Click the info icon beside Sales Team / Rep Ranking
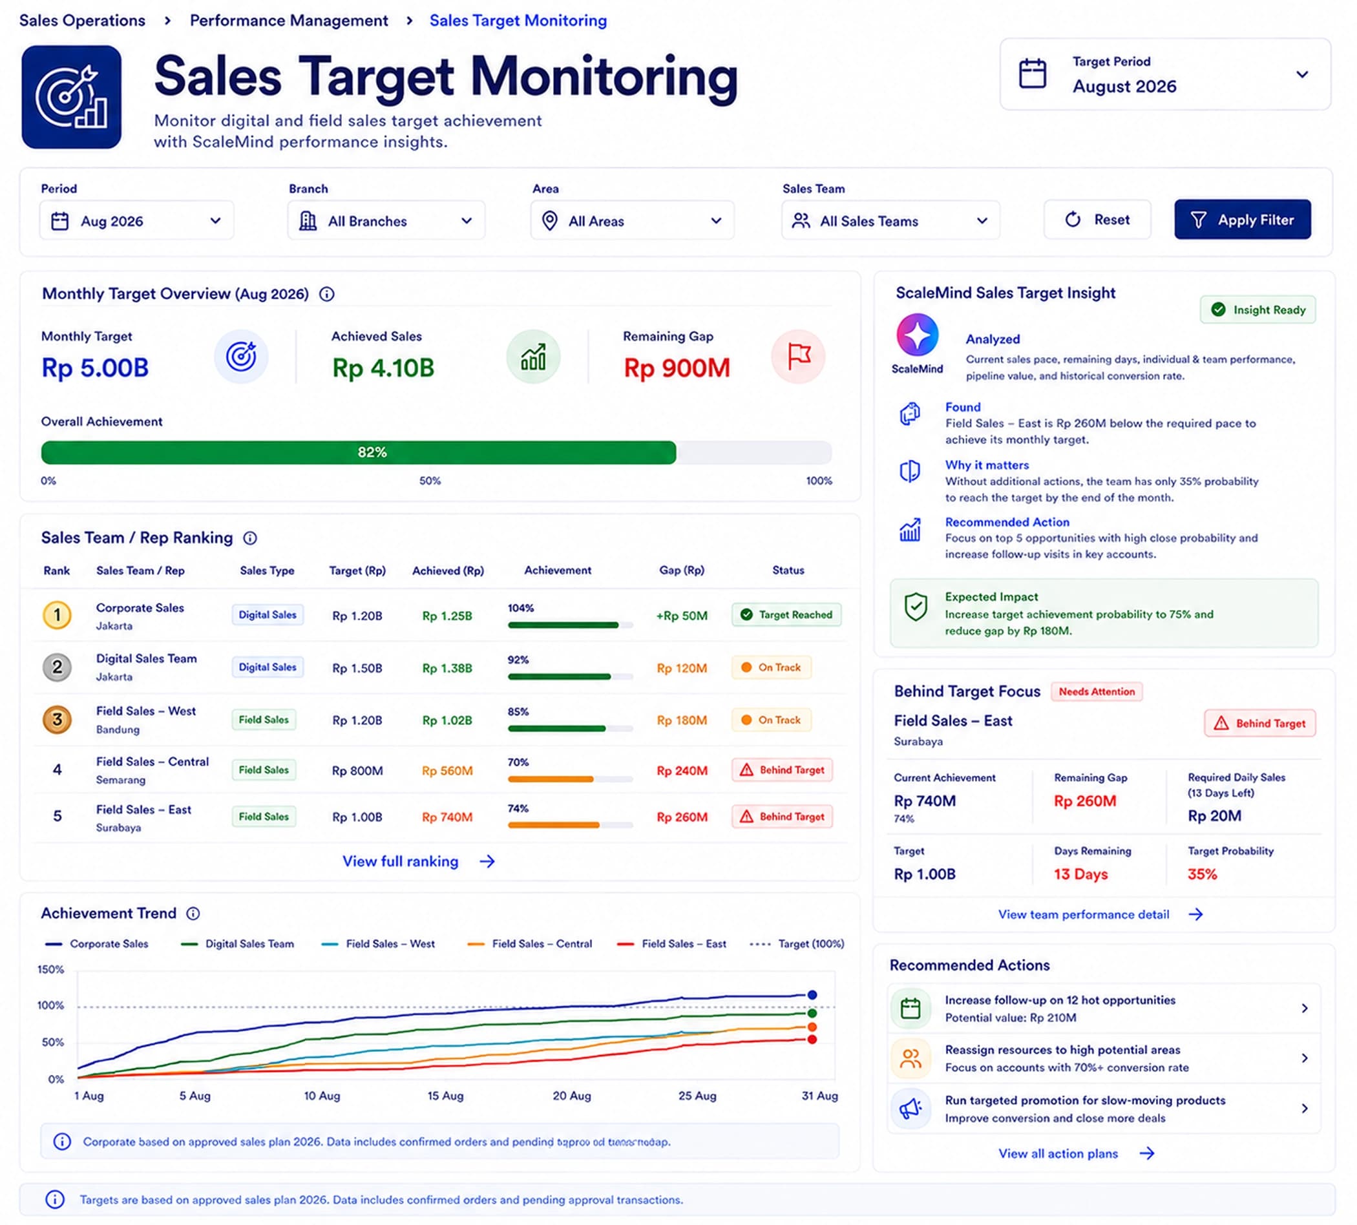This screenshot has height=1225, width=1357. (x=249, y=538)
